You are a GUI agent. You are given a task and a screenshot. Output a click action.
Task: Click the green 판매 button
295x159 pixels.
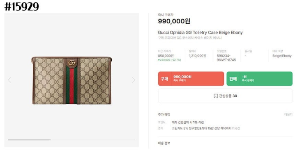pos(259,79)
